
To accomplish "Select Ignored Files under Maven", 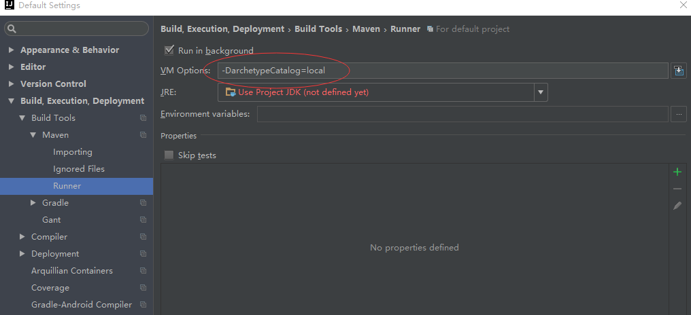I will point(79,169).
